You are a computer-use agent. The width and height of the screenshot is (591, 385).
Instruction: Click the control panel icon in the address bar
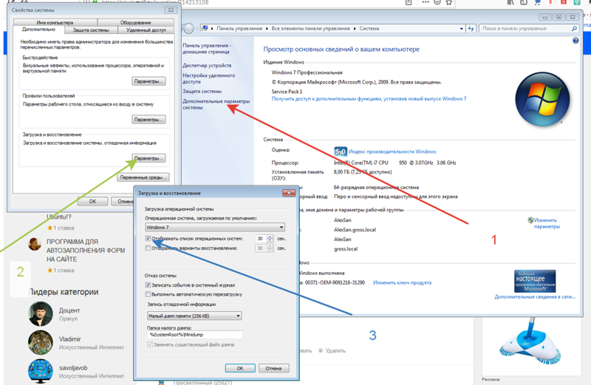point(205,28)
